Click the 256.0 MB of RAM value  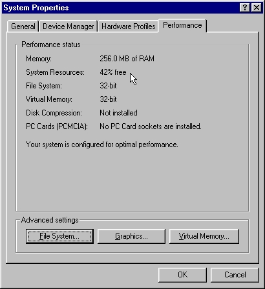[127, 59]
